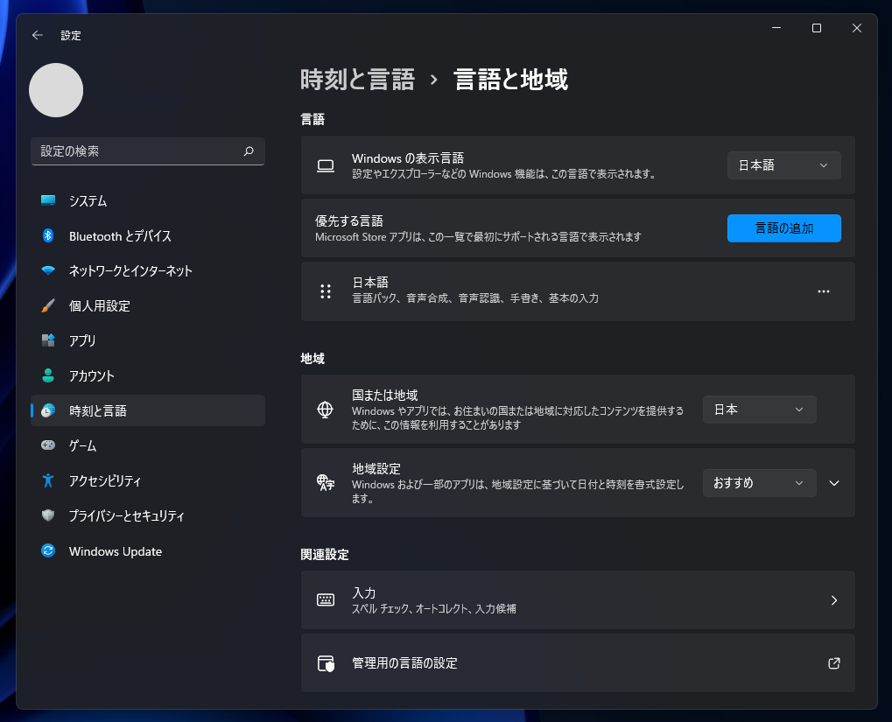
Task: Open ネットワークとインターネット in sidebar
Action: [147, 270]
